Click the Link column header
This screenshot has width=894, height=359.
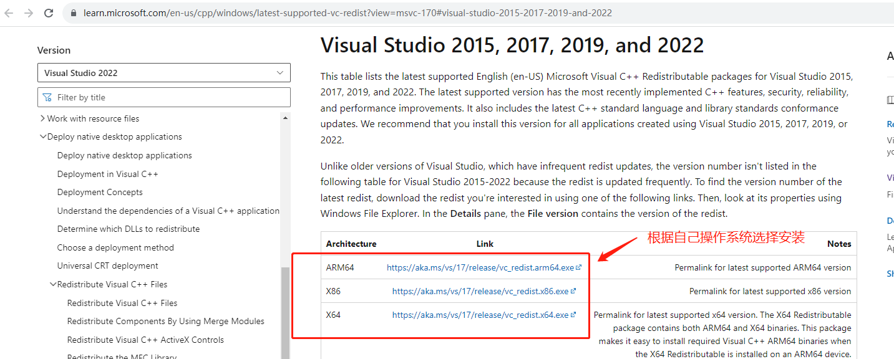(x=485, y=244)
